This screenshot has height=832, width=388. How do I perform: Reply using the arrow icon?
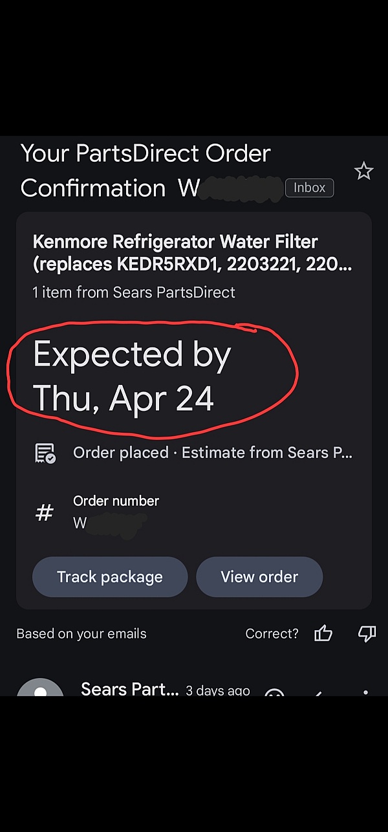(318, 693)
